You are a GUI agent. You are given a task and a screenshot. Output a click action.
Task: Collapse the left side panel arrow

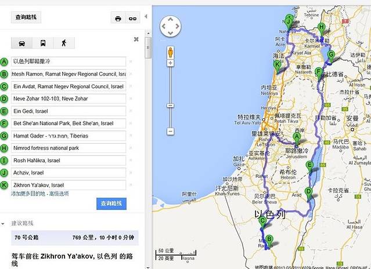click(x=146, y=17)
